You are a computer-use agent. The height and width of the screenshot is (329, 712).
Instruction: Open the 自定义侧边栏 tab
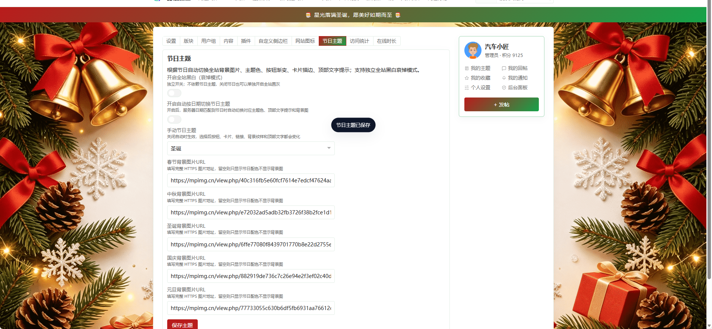[273, 41]
